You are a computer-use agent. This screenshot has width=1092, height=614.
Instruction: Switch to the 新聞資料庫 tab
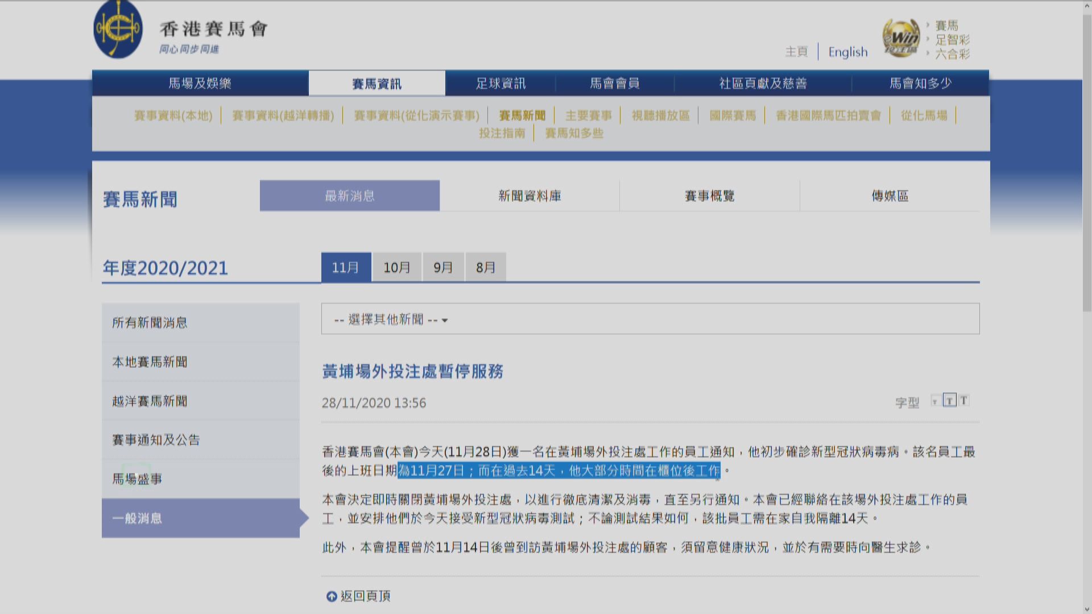(x=529, y=196)
